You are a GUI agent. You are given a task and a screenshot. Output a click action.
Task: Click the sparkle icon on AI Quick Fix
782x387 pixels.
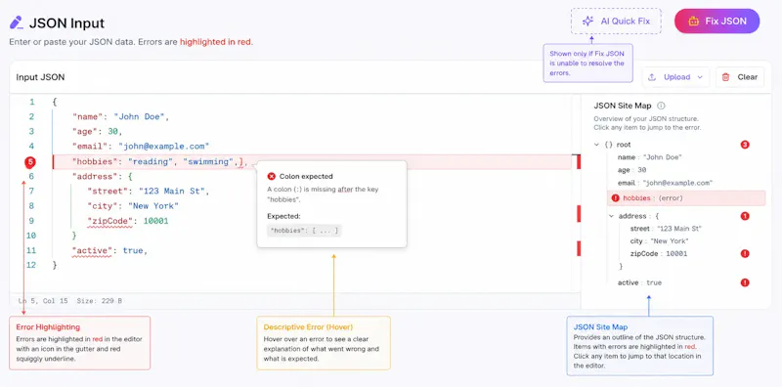pyautogui.click(x=588, y=21)
